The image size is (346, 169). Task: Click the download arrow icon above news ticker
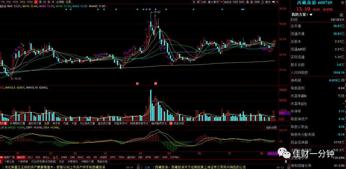[x=286, y=161]
